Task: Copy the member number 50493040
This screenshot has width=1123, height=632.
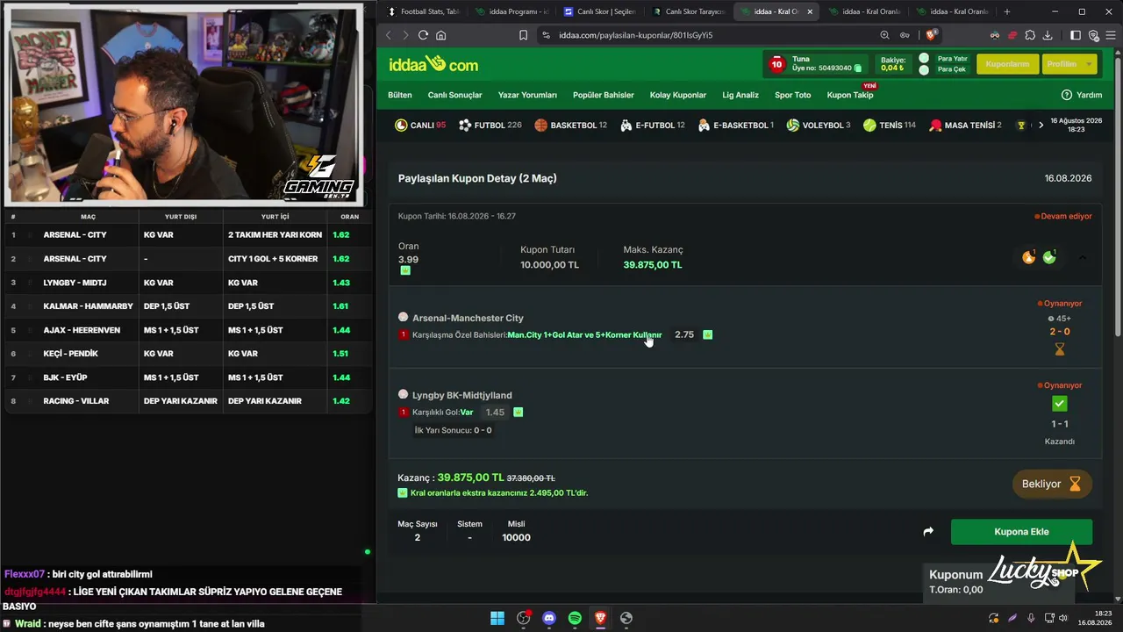Action: (x=858, y=68)
